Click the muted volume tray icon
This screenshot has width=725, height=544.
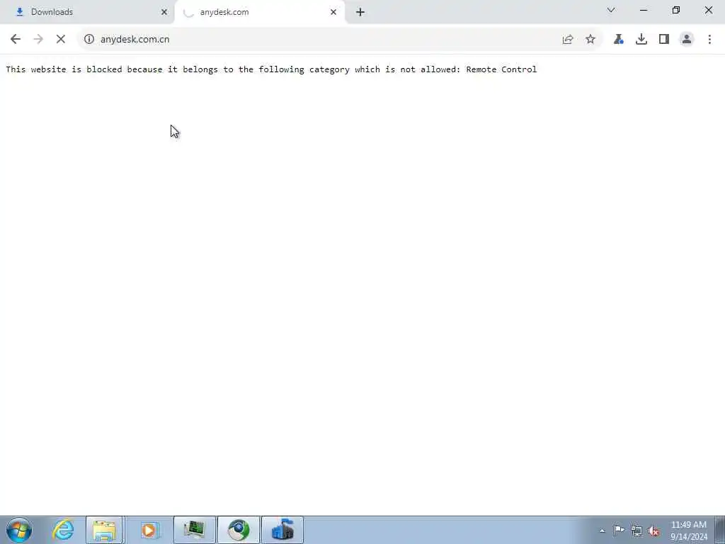(653, 531)
